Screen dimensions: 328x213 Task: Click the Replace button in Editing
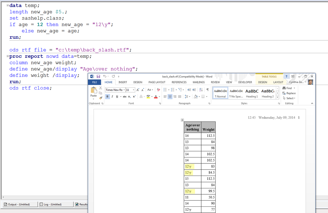pos(289,93)
